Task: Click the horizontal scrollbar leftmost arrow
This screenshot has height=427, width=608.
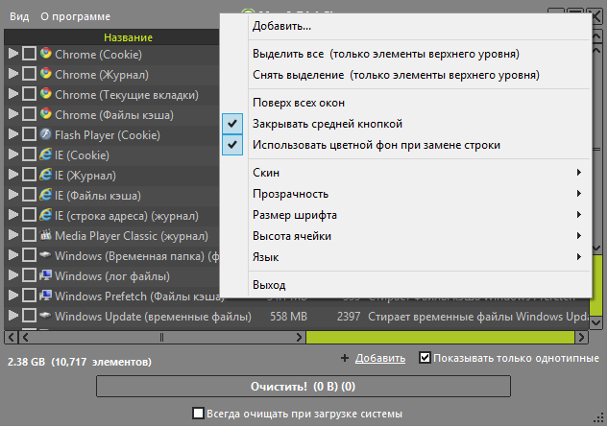Action: point(12,338)
